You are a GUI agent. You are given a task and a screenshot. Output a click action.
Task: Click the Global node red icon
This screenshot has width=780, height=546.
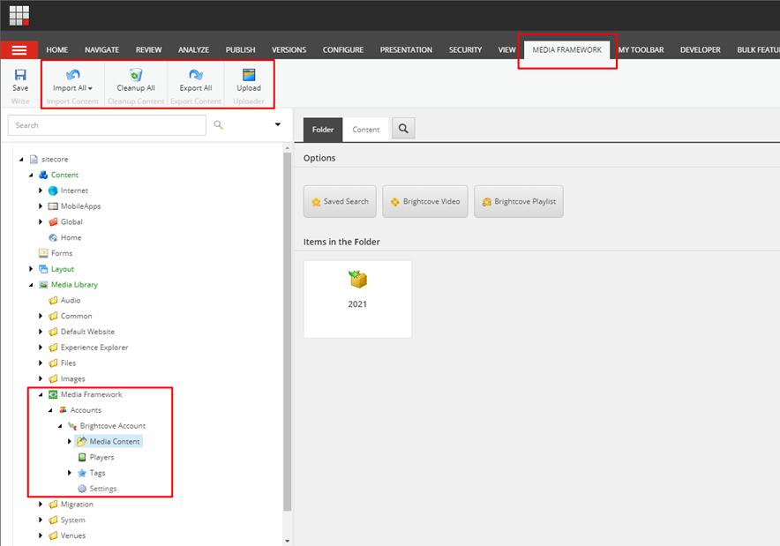(x=53, y=221)
